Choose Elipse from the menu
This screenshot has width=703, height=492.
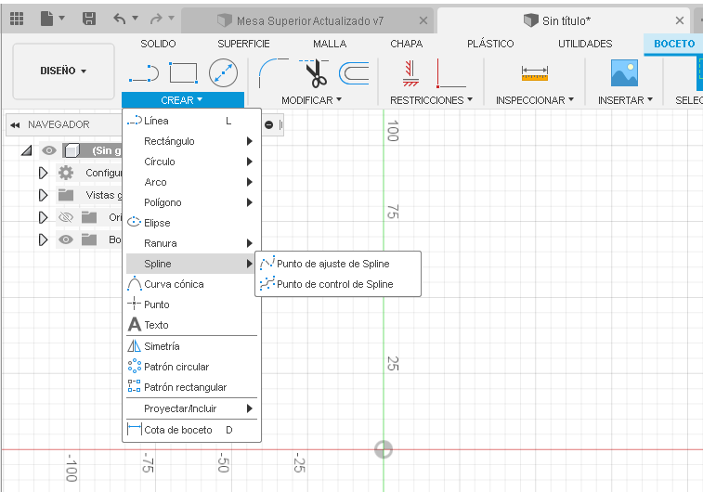(192, 223)
